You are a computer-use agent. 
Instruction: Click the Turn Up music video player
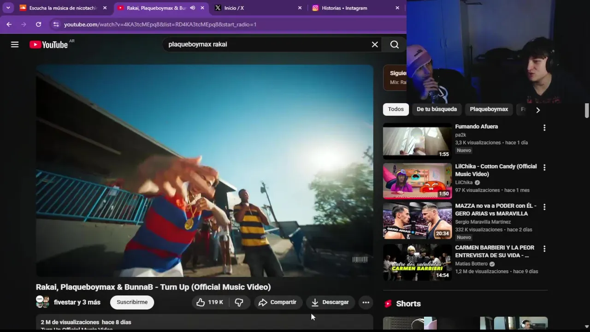click(x=205, y=171)
